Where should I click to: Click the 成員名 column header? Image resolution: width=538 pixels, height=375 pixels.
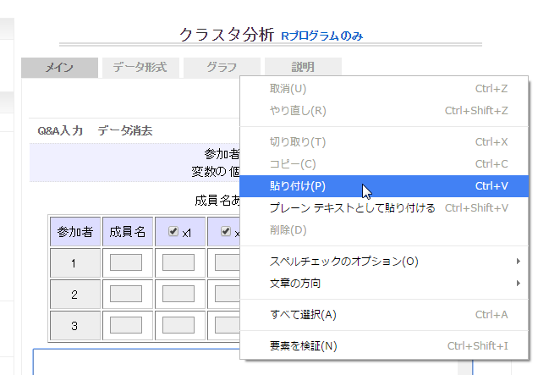click(128, 232)
